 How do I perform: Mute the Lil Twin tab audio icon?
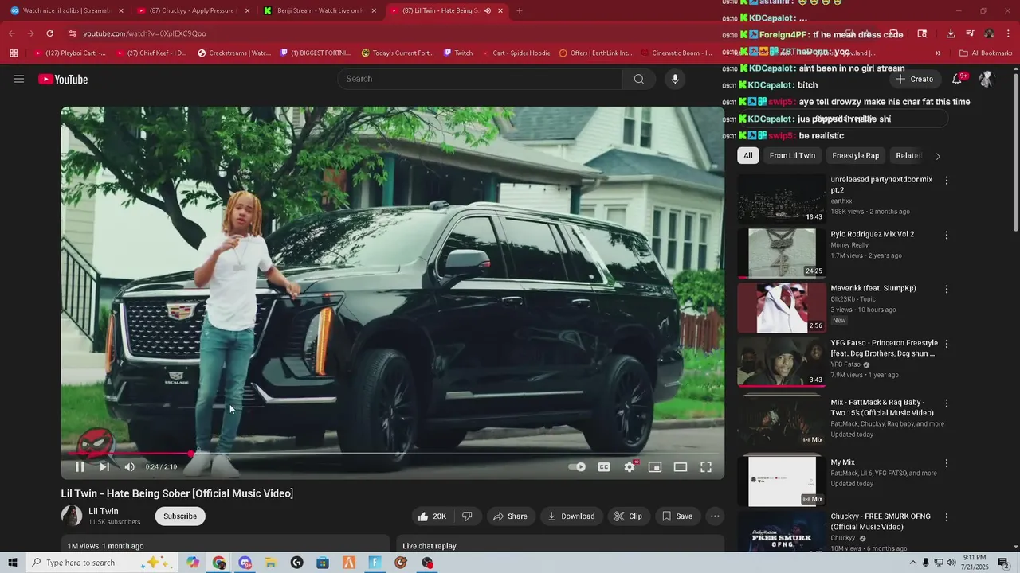click(x=487, y=10)
